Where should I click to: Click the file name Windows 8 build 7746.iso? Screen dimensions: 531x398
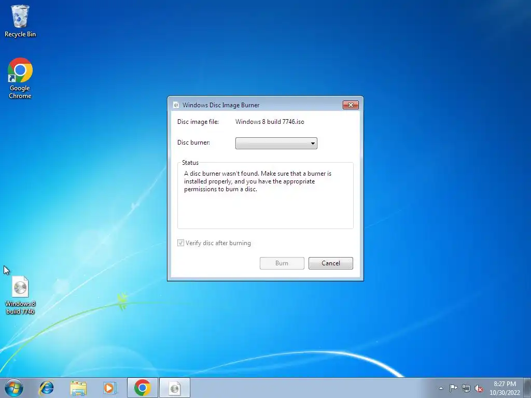tap(270, 121)
